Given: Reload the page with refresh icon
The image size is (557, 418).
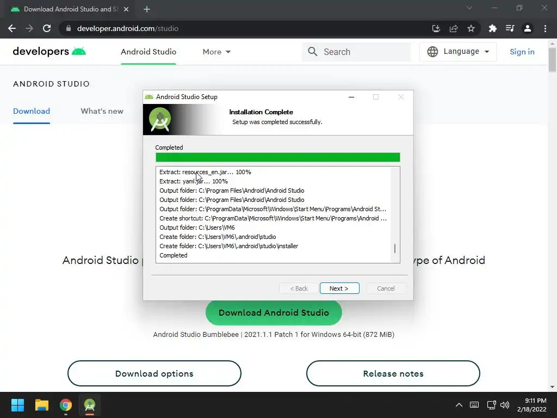Looking at the screenshot, I should tap(47, 28).
